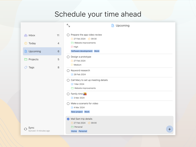
Task: Tick Call Mary to set up meeting details
Action: tap(68, 80)
